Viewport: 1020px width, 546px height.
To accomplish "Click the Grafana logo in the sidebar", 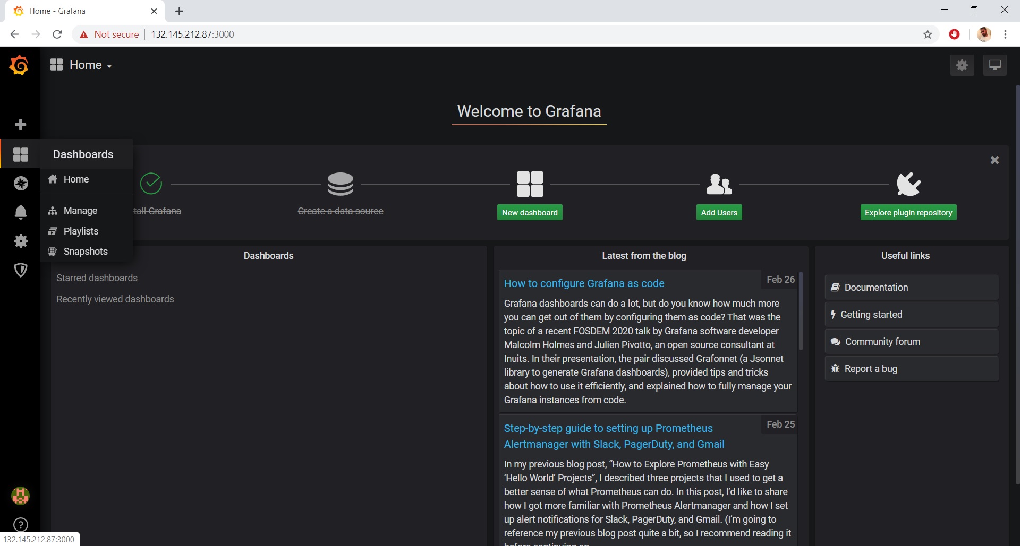I will coord(19,65).
